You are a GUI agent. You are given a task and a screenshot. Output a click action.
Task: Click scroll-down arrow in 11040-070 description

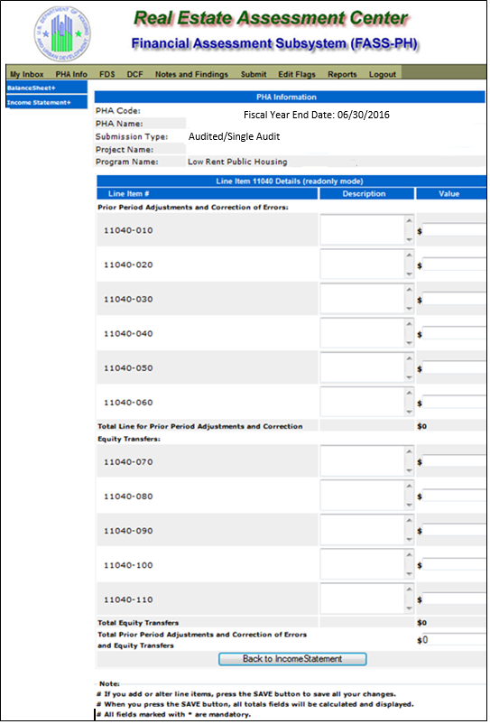tap(409, 471)
